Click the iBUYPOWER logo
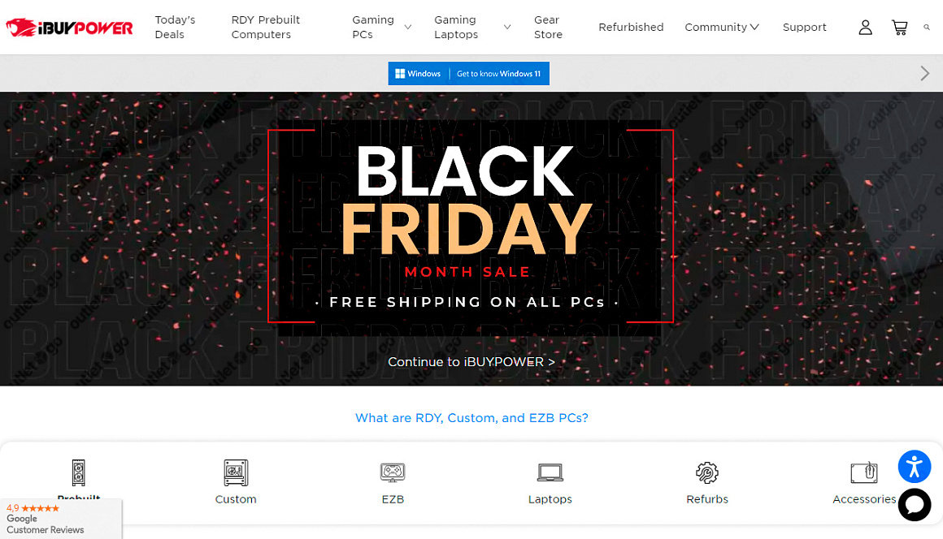This screenshot has width=943, height=539. [x=70, y=27]
